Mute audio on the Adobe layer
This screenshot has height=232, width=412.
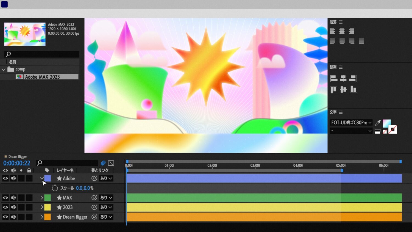(13, 178)
